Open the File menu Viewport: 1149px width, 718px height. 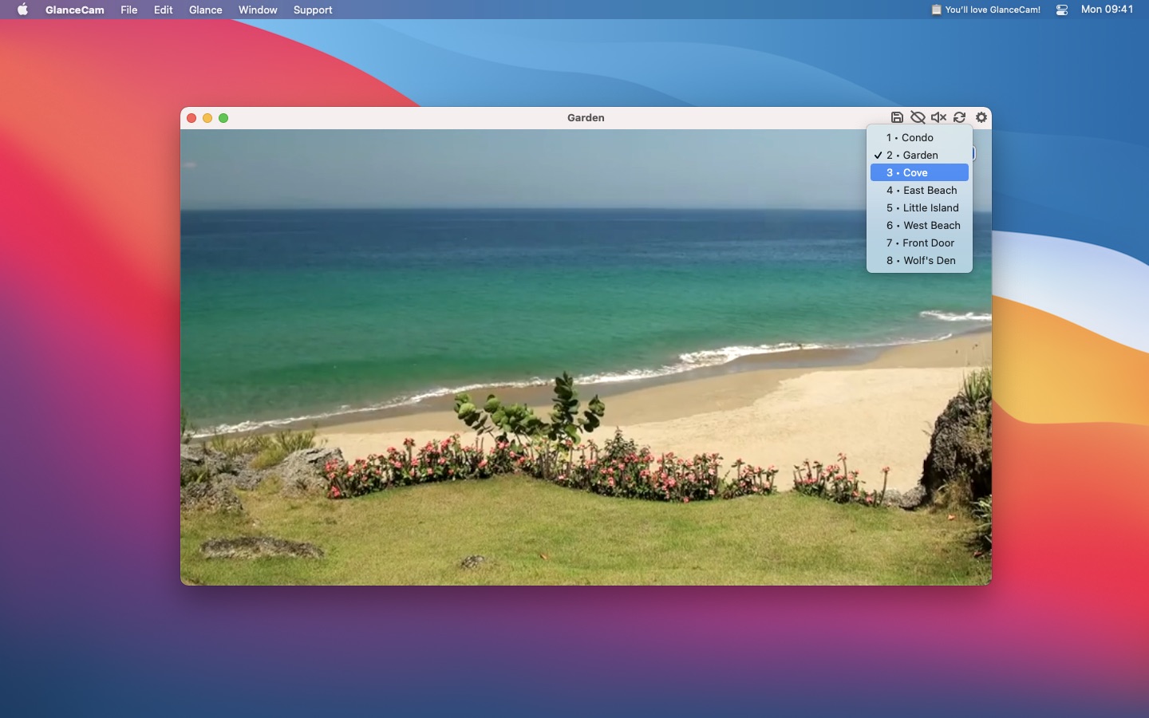[129, 10]
